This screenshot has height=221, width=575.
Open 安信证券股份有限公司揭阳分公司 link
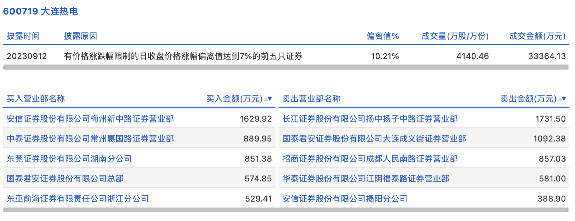point(345,199)
